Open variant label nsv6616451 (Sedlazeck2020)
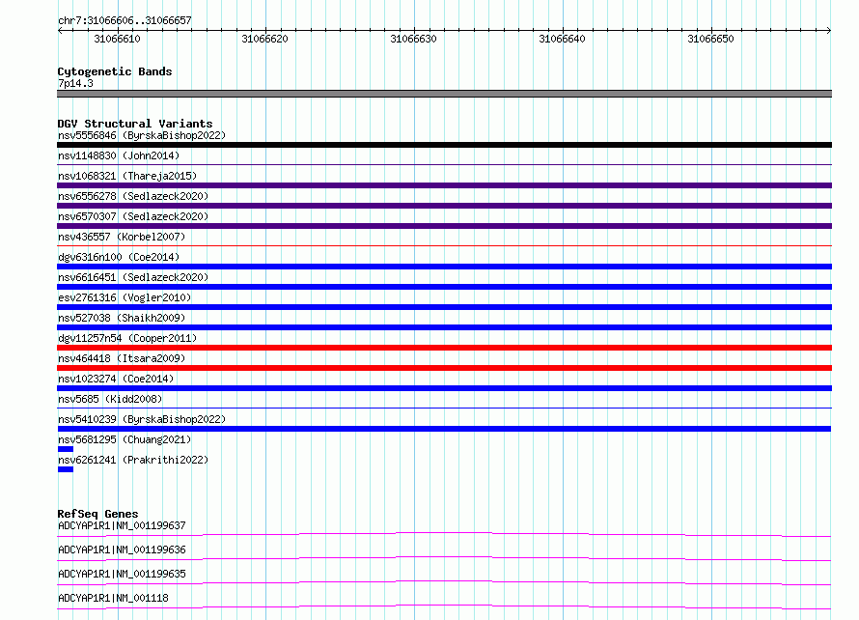 coord(133,277)
